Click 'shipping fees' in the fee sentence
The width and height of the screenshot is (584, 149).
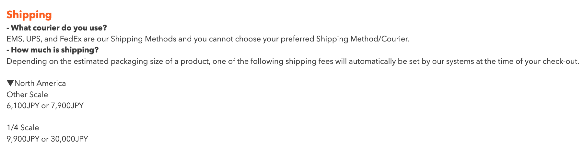(x=309, y=61)
